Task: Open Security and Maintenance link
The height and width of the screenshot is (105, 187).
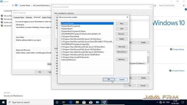Action: (x=13, y=96)
